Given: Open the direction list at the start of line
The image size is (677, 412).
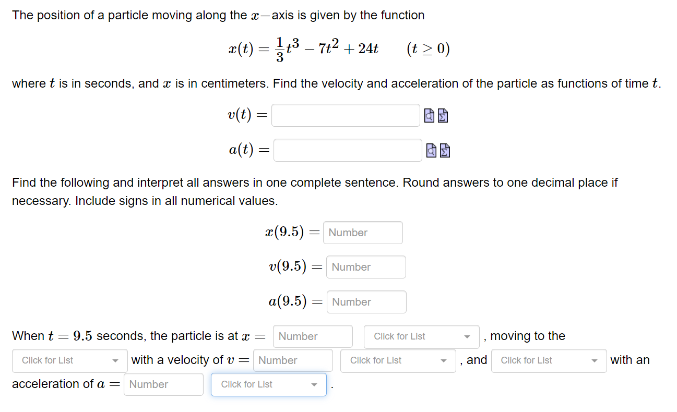Looking at the screenshot, I should (69, 360).
